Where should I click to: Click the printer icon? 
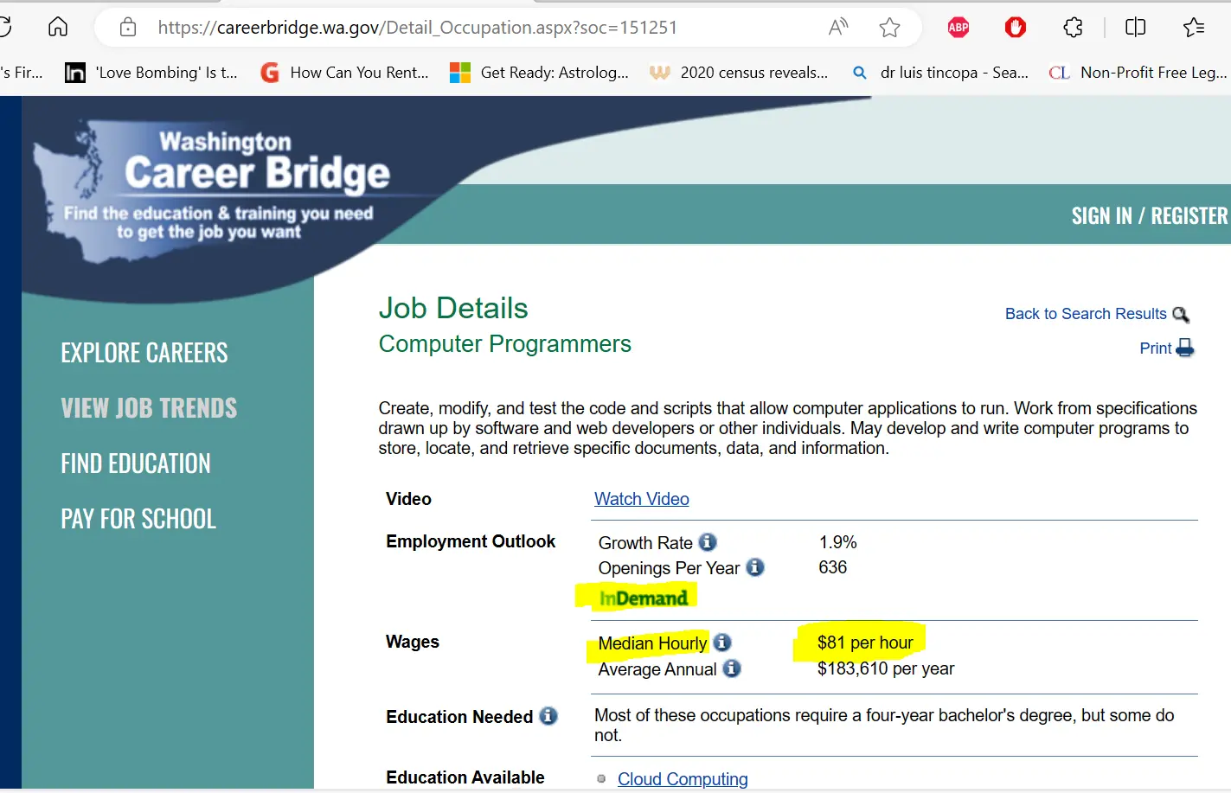tap(1185, 349)
